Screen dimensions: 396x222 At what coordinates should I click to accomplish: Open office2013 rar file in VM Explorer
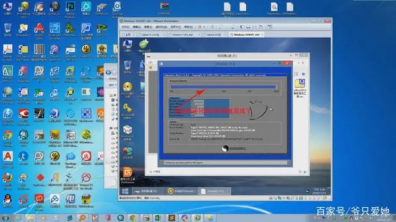[299, 88]
